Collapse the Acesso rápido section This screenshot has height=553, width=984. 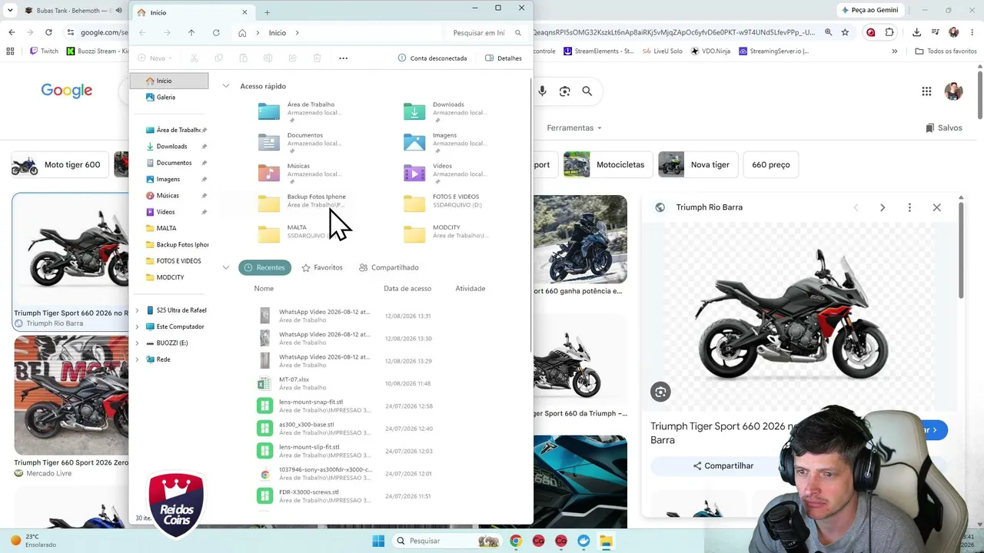click(x=226, y=86)
